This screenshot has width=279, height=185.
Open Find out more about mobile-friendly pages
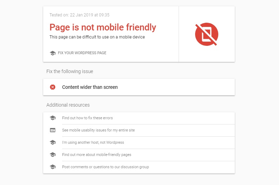[97, 155]
